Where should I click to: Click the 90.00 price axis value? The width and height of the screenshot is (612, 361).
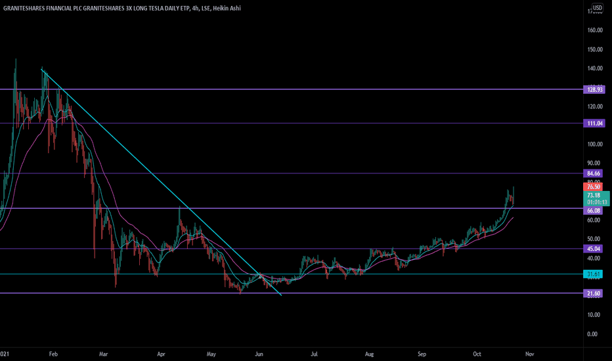594,163
